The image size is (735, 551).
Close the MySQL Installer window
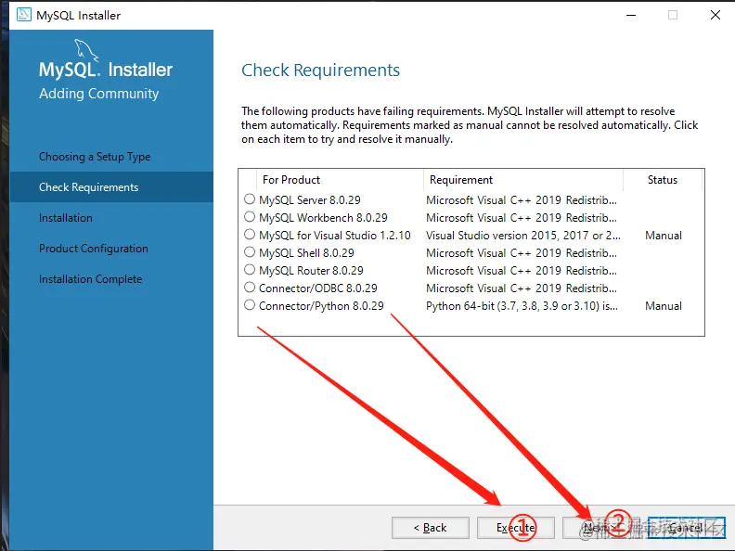coord(716,15)
